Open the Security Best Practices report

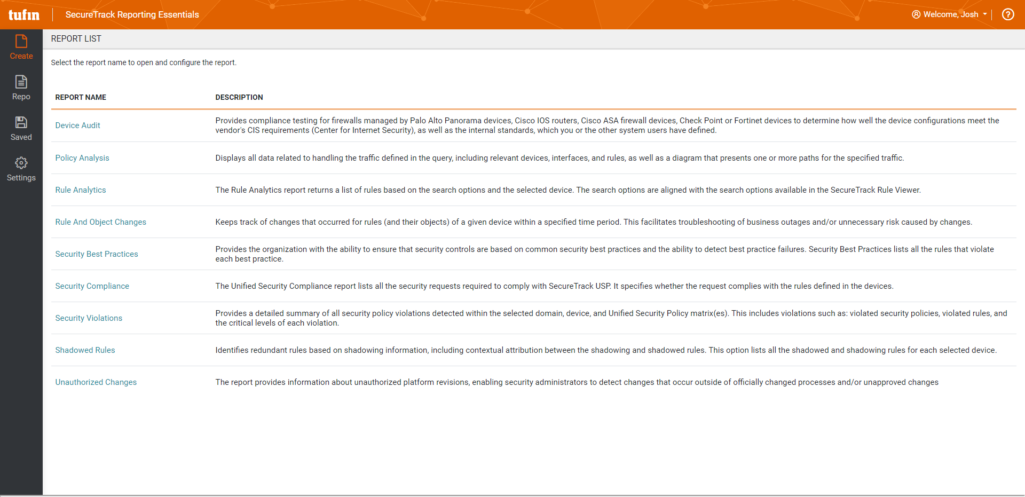[97, 254]
